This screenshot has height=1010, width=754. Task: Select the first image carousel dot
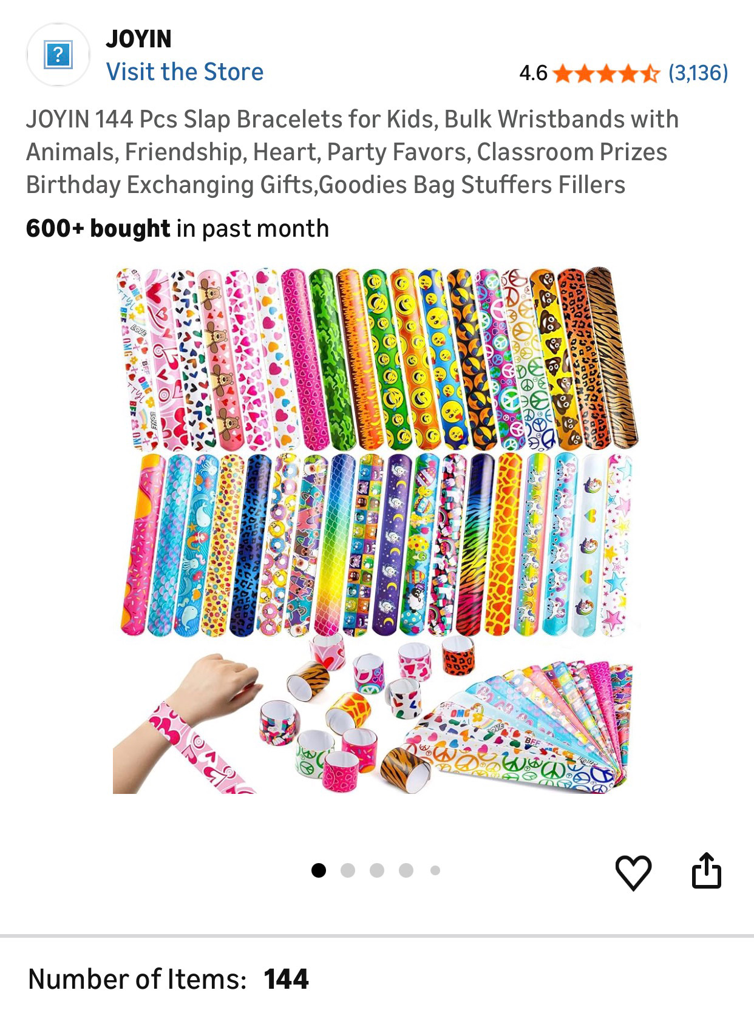[319, 870]
